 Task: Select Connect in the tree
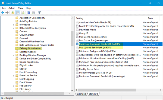coord(24,38)
